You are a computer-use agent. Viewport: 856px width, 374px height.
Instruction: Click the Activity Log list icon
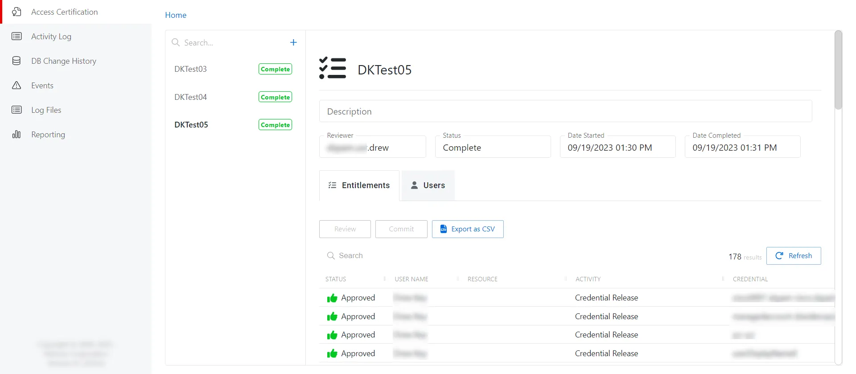(16, 37)
